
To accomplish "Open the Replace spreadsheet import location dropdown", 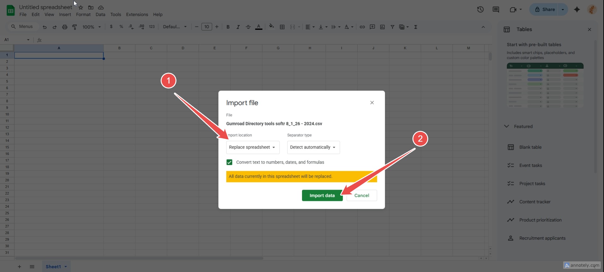I will pos(252,147).
